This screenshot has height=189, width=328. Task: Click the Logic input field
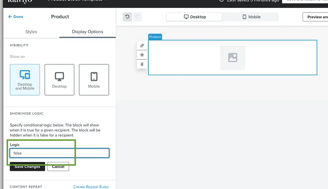pyautogui.click(x=60, y=153)
